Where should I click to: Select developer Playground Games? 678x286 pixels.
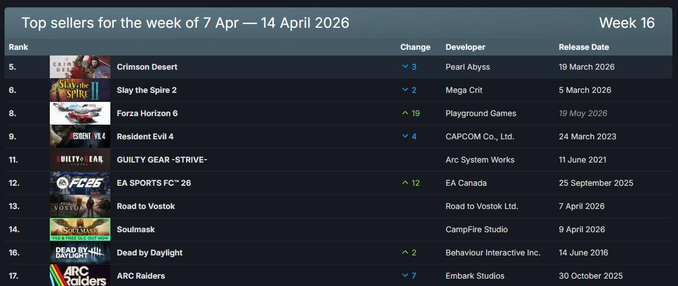(481, 113)
